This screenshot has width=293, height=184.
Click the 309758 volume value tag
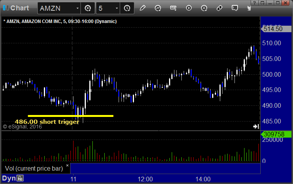pos(276,134)
